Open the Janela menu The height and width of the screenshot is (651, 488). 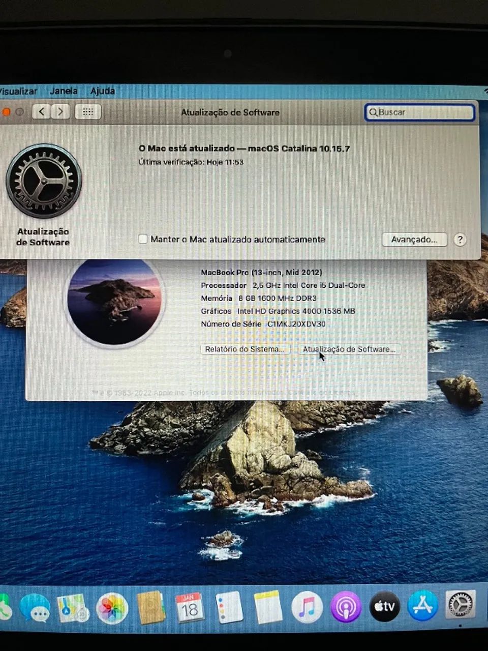click(64, 92)
